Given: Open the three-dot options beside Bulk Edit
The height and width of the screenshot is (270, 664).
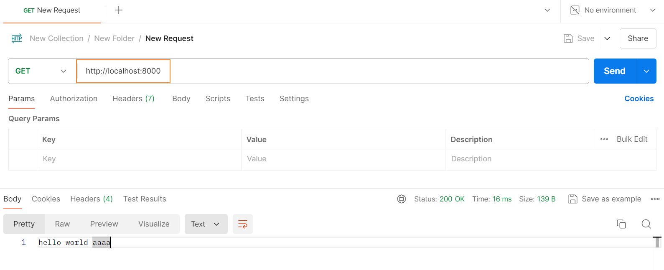Looking at the screenshot, I should (604, 139).
